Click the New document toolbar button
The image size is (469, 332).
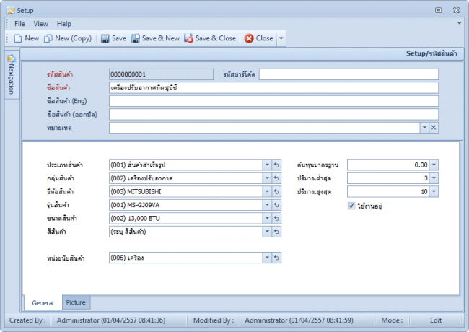(x=27, y=38)
